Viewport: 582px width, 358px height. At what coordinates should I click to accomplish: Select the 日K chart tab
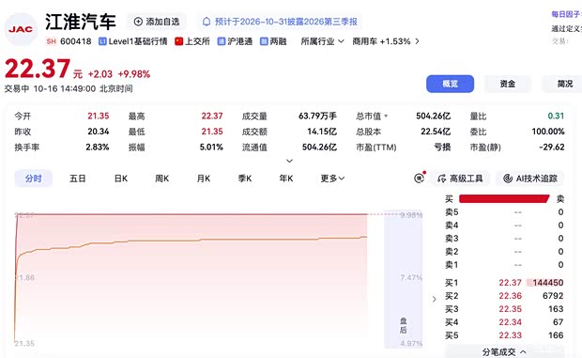[121, 179]
